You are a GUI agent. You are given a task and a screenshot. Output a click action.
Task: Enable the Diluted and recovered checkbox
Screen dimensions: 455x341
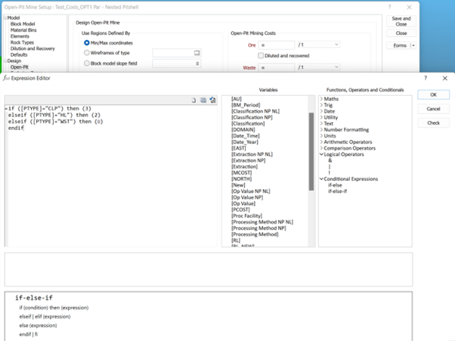point(262,55)
